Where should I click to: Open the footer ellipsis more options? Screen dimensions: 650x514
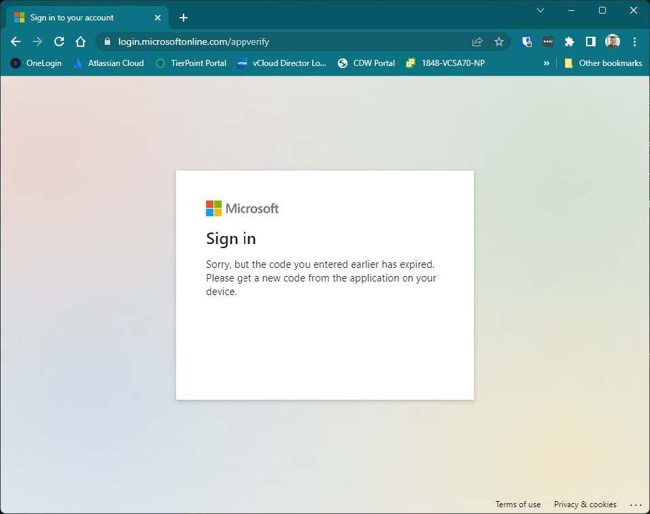point(636,504)
